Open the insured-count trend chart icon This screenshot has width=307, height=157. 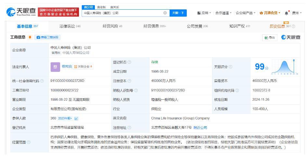[76, 118]
